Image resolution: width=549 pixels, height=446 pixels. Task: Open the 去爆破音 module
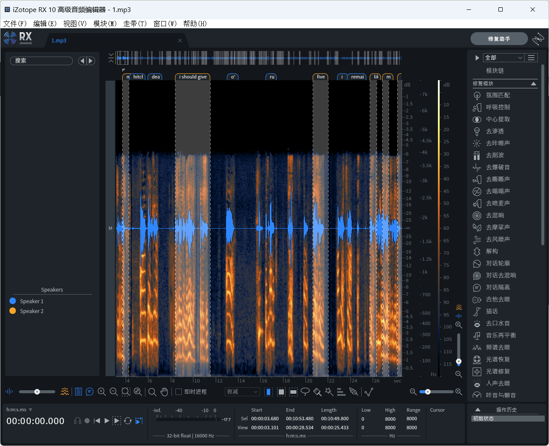(498, 167)
